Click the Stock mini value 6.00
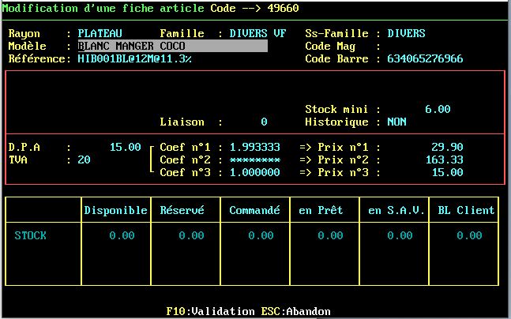This screenshot has width=511, height=319. [x=438, y=110]
